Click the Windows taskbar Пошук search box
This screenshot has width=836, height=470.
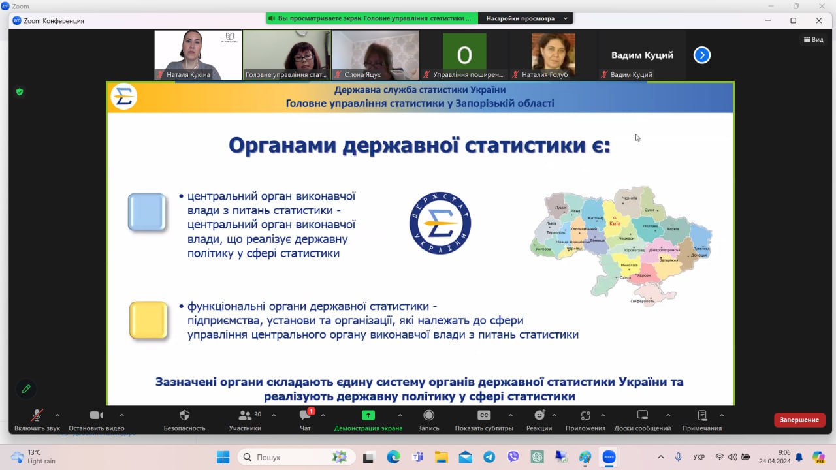point(295,458)
